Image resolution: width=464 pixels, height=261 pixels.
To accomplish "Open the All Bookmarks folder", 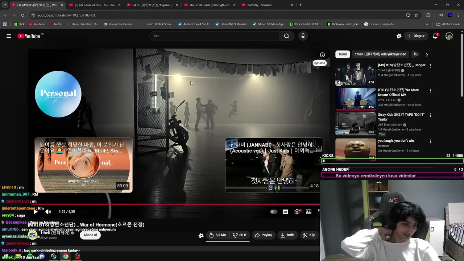I will (x=448, y=24).
